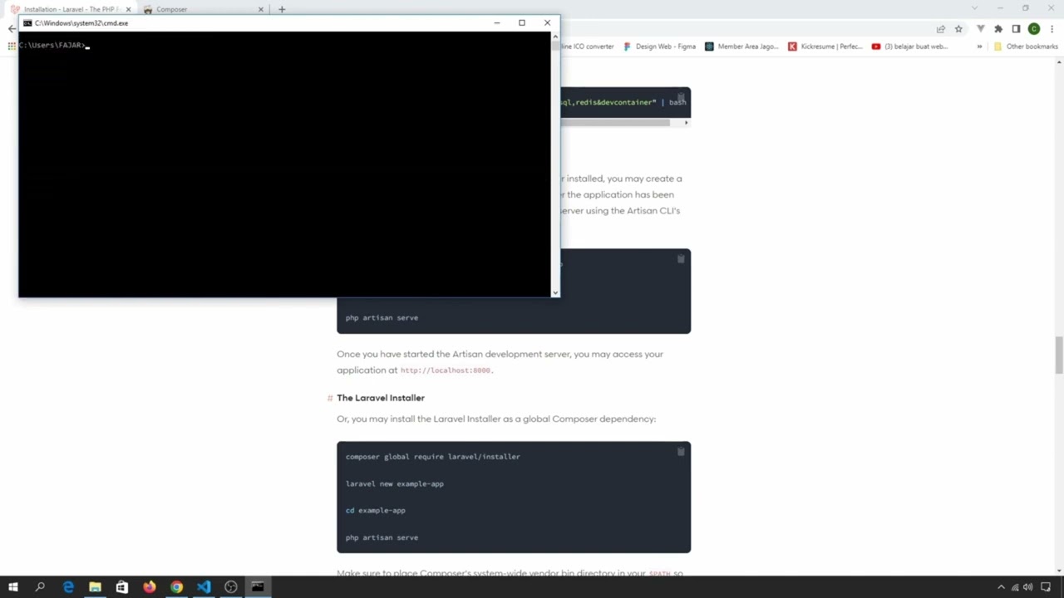The image size is (1064, 598).
Task: Open the belajar buat web YouTube bookmark
Action: click(909, 47)
